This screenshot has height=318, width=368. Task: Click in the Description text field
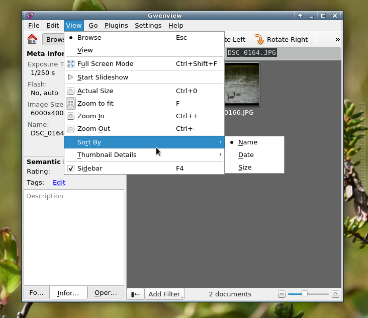click(x=74, y=237)
